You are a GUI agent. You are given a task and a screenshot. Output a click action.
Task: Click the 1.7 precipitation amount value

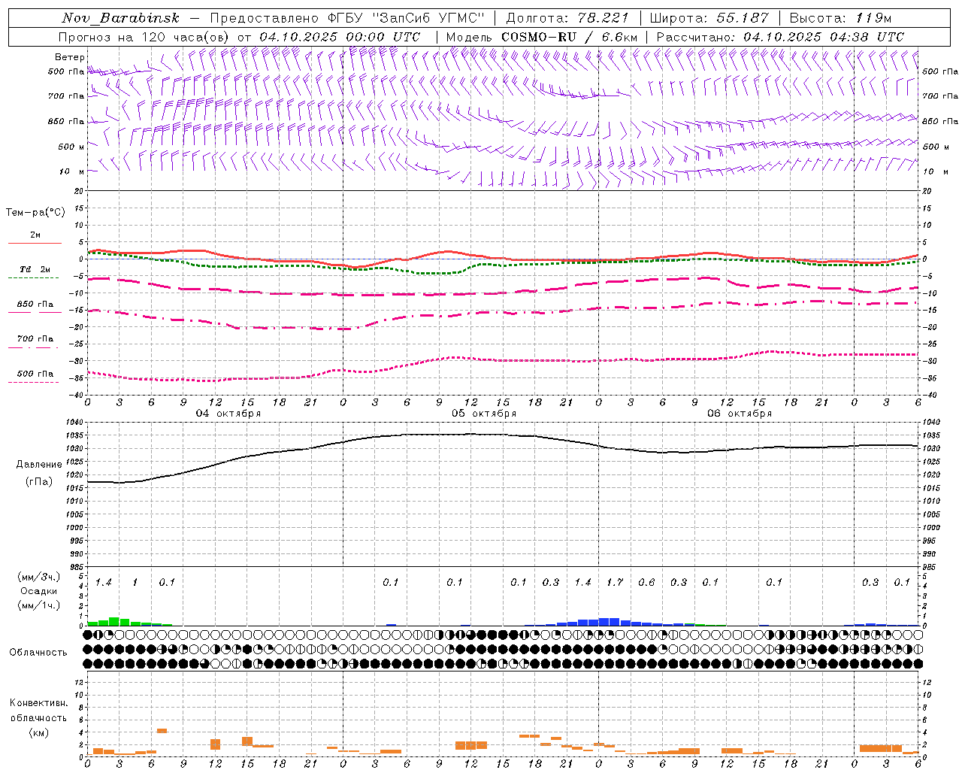(x=615, y=582)
